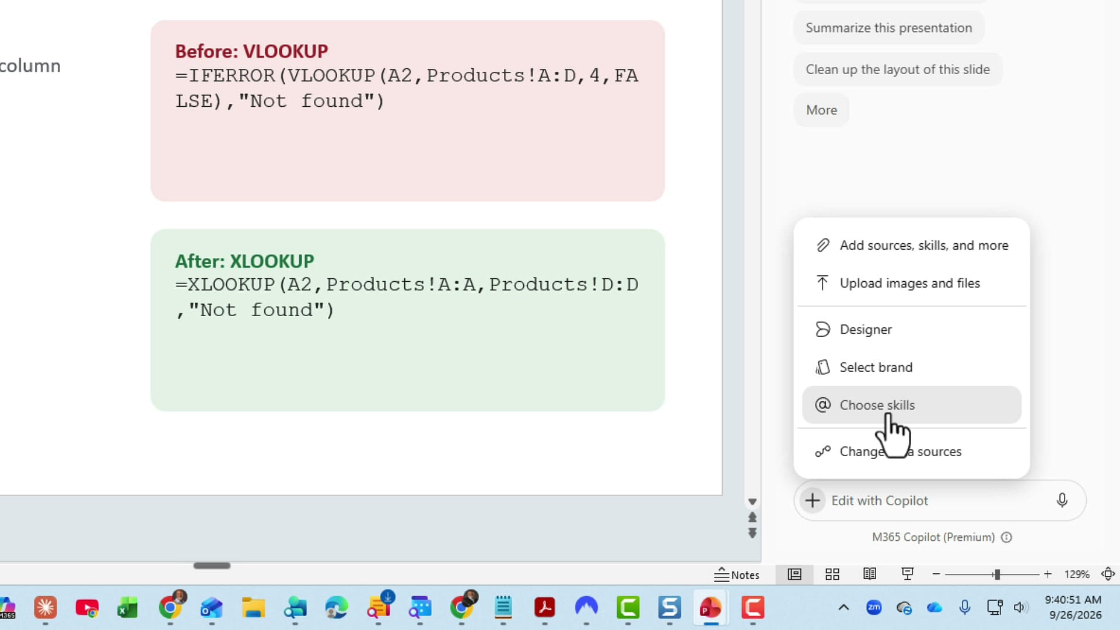Fit slide to current window
The width and height of the screenshot is (1120, 630).
click(x=1108, y=574)
